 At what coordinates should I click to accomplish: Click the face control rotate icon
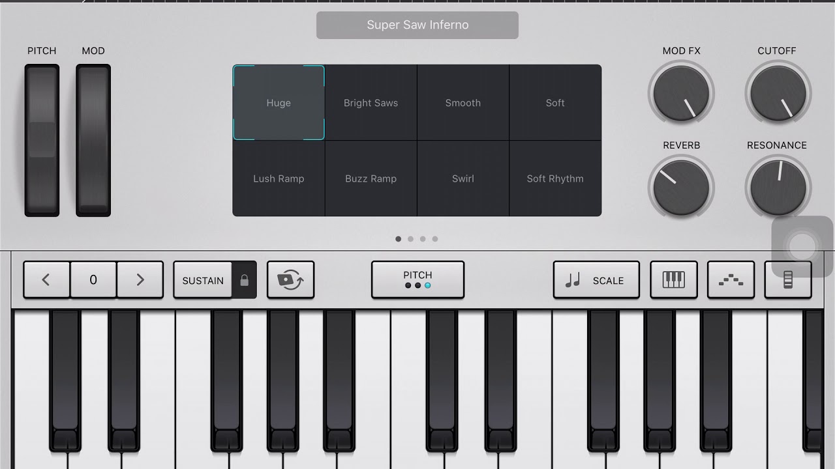(x=291, y=280)
